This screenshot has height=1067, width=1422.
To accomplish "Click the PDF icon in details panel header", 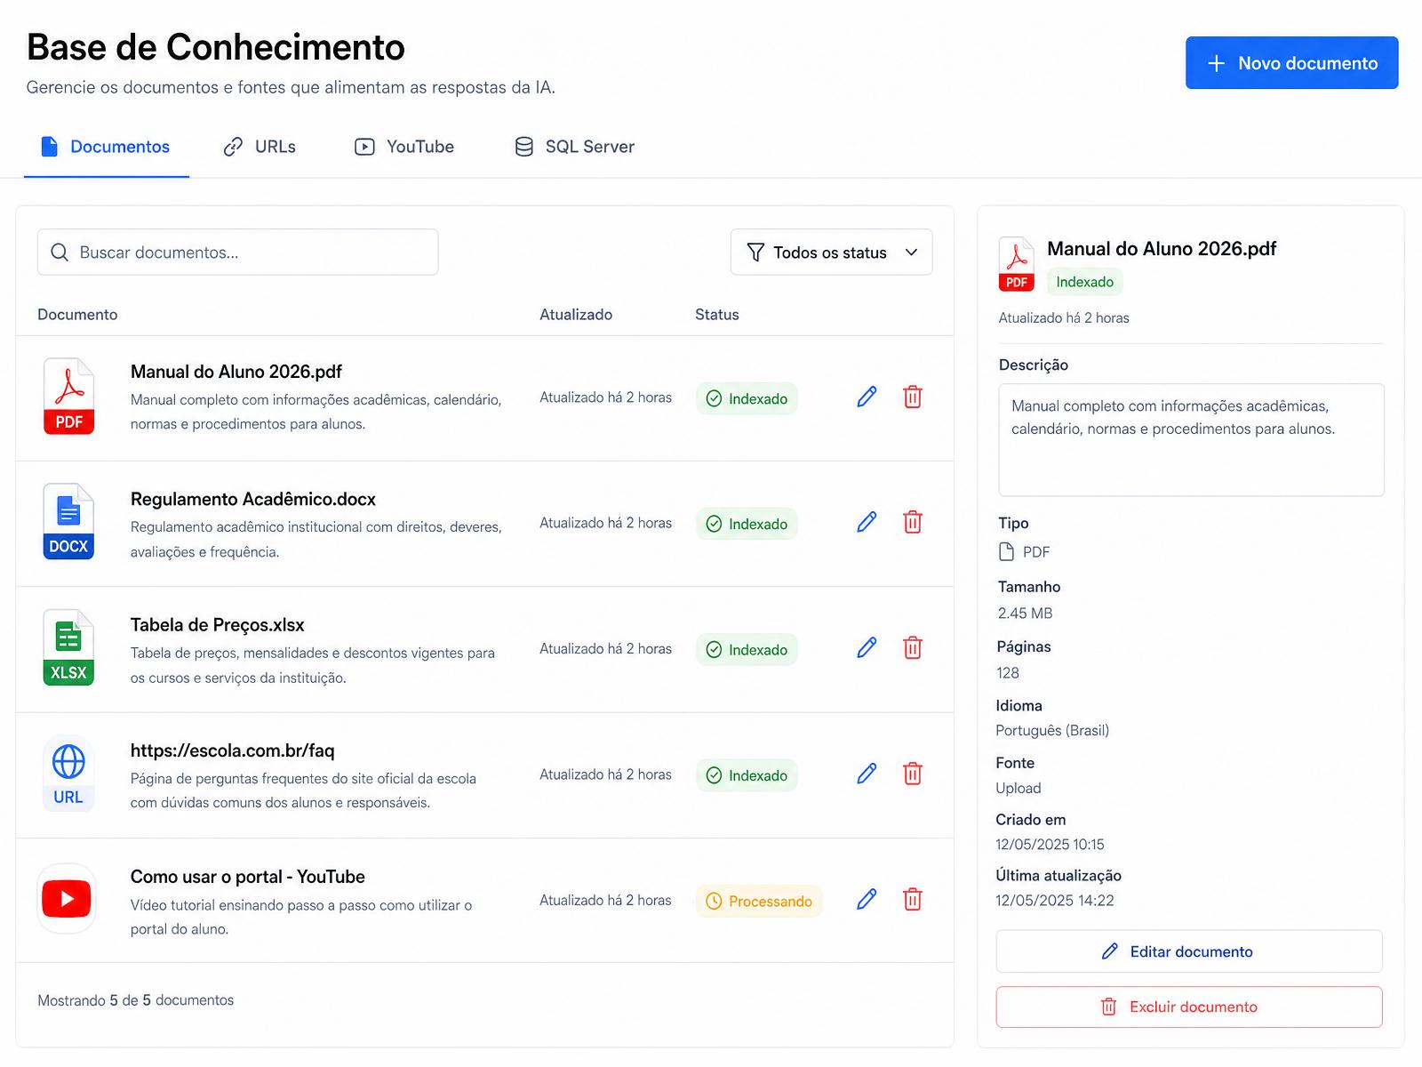I will pos(1017,264).
